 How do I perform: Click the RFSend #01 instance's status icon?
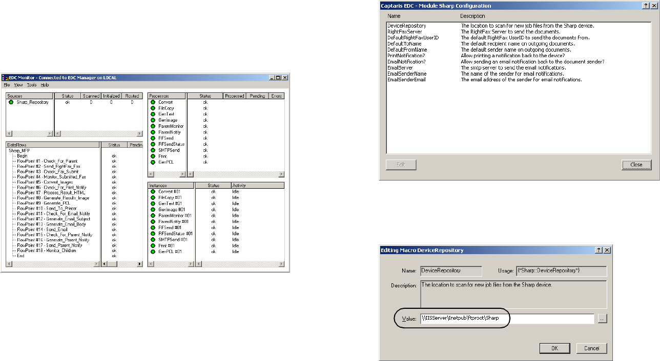point(153,228)
